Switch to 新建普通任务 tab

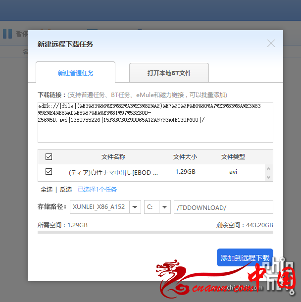pyautogui.click(x=75, y=73)
